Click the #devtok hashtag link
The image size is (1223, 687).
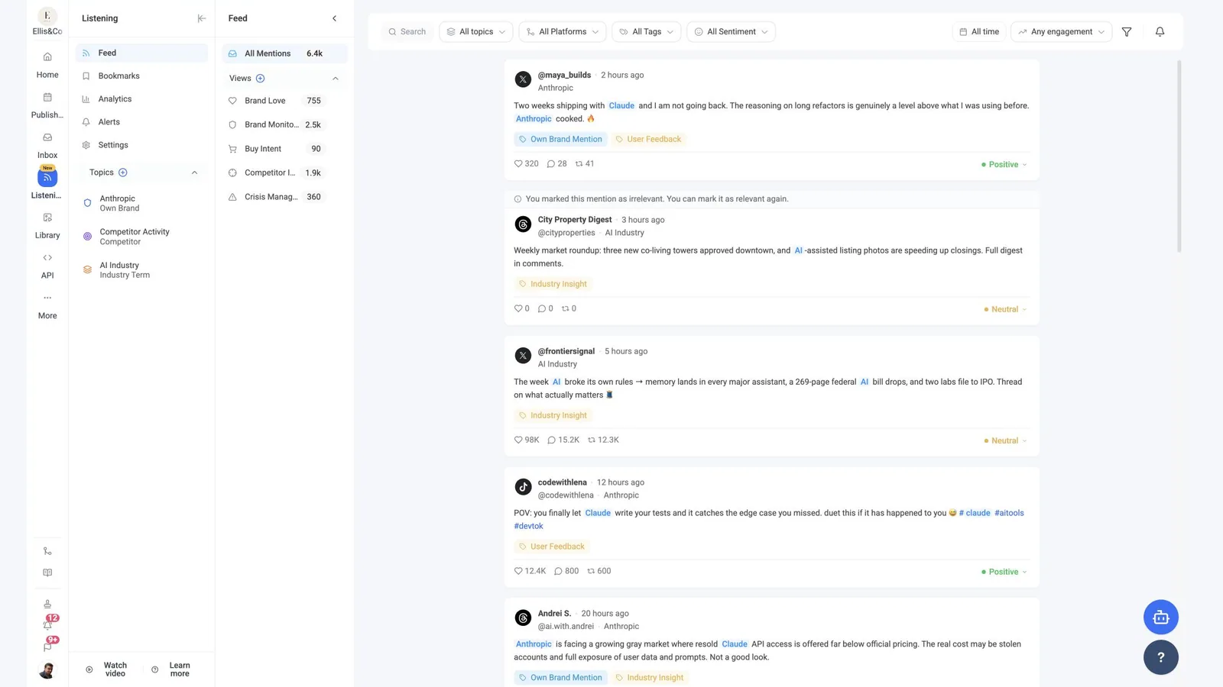tap(528, 526)
